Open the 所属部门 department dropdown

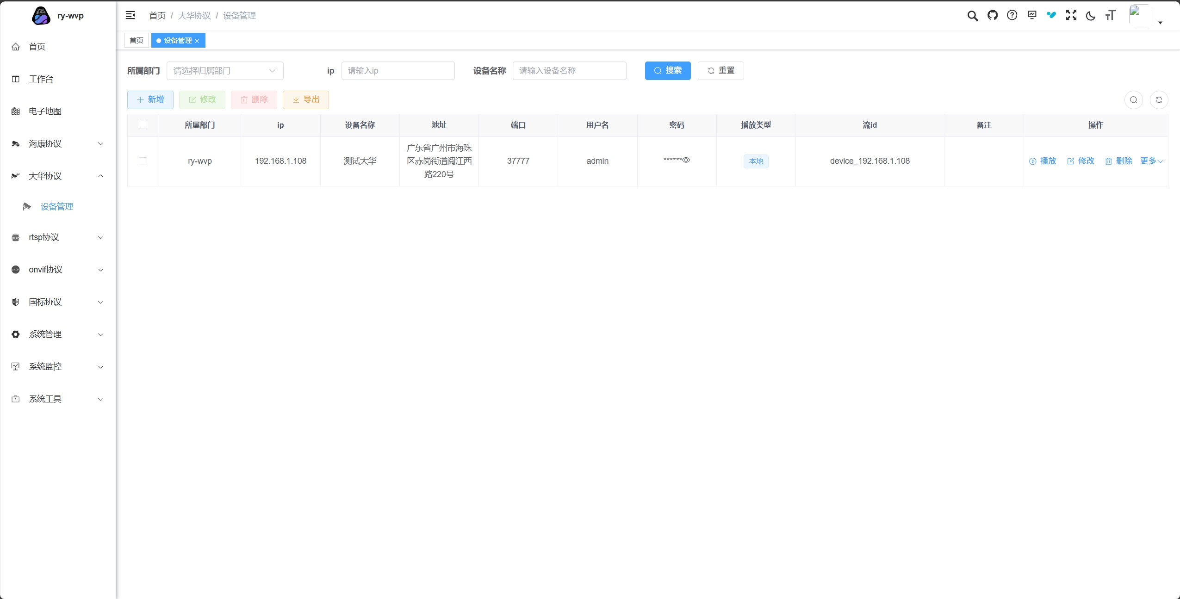pos(225,71)
